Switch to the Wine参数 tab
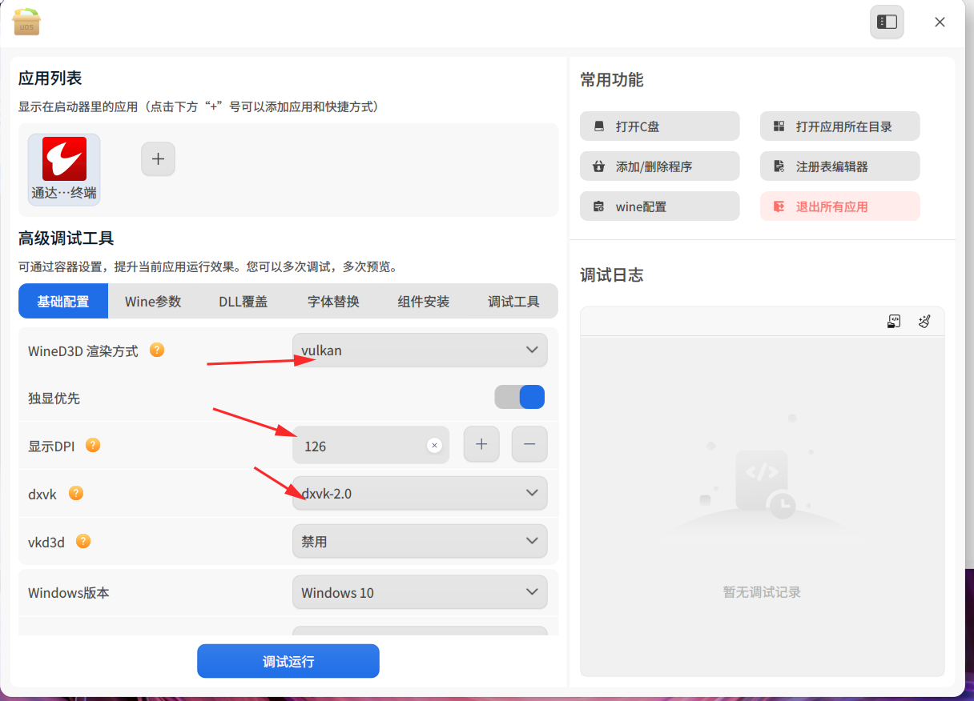 153,301
